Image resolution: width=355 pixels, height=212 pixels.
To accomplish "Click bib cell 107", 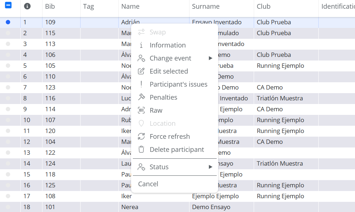I will [x=50, y=120].
